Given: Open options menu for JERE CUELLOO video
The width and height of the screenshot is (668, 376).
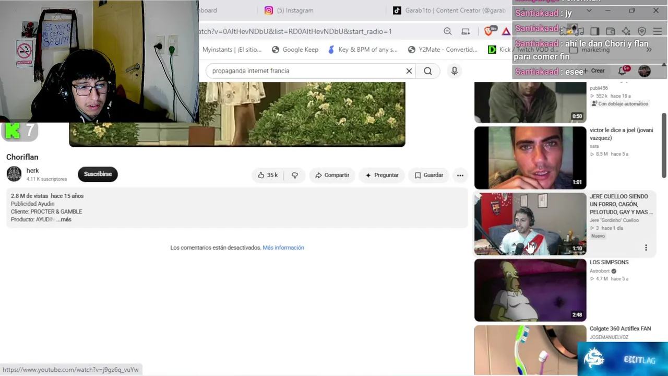Looking at the screenshot, I should pyautogui.click(x=646, y=248).
